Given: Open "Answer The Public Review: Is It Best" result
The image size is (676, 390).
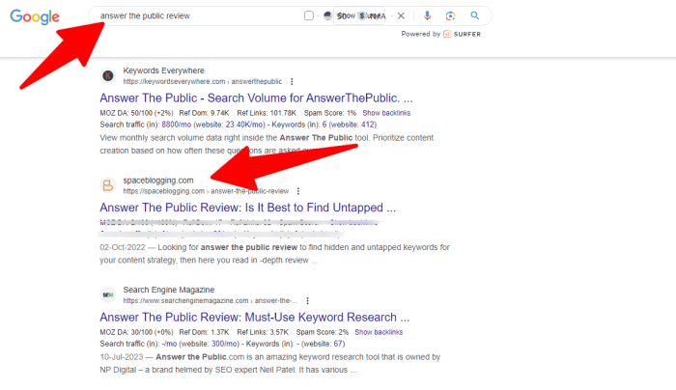Looking at the screenshot, I should (x=247, y=208).
